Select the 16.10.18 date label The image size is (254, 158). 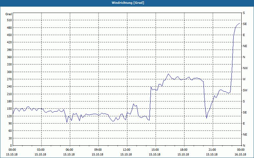240,155
